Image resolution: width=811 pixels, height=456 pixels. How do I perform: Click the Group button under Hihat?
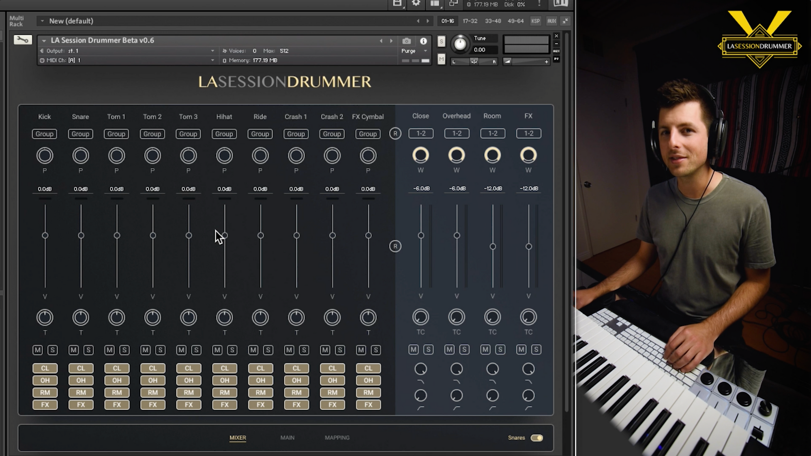point(224,134)
